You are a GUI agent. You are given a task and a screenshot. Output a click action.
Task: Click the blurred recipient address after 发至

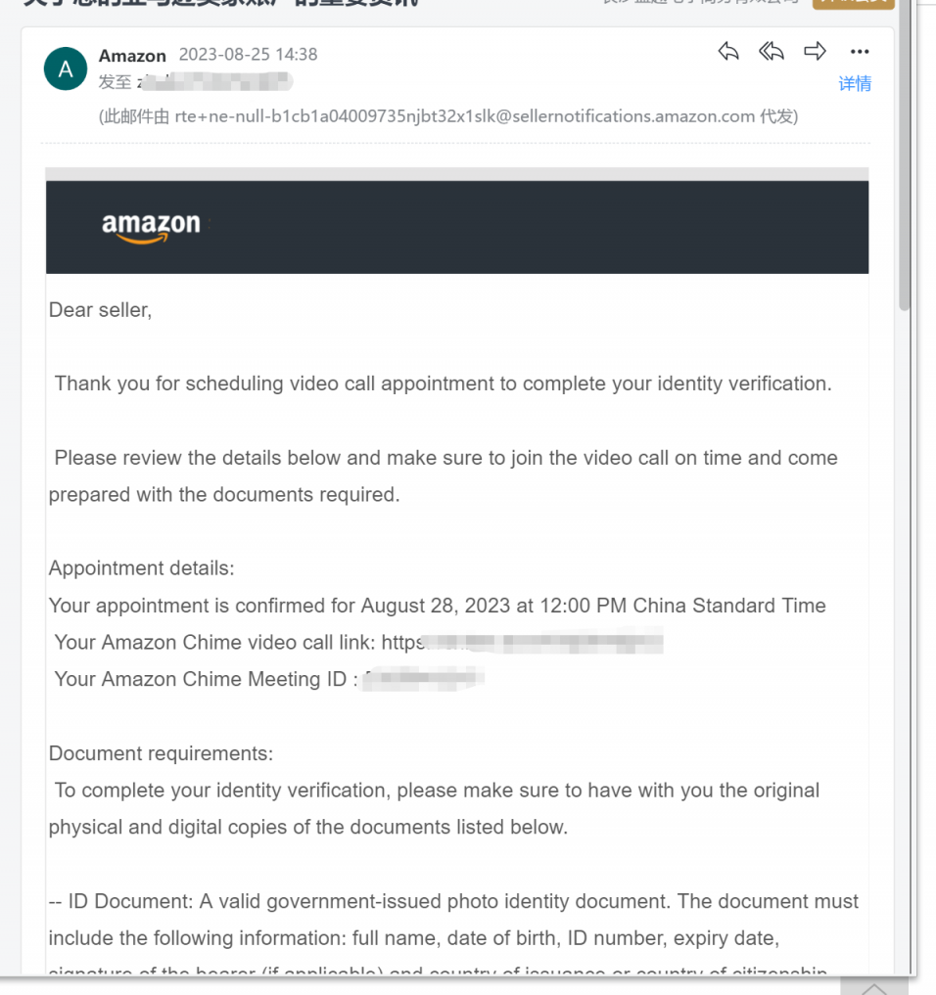(214, 82)
